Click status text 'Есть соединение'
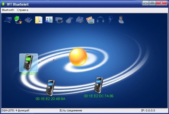Screen dimensions: 169x114 click(71, 110)
